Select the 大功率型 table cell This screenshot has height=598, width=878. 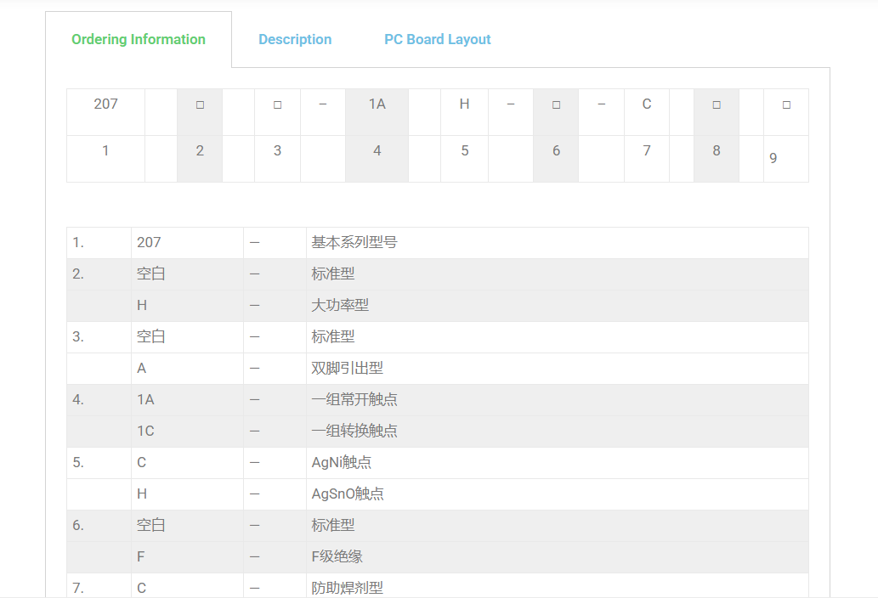(x=340, y=305)
